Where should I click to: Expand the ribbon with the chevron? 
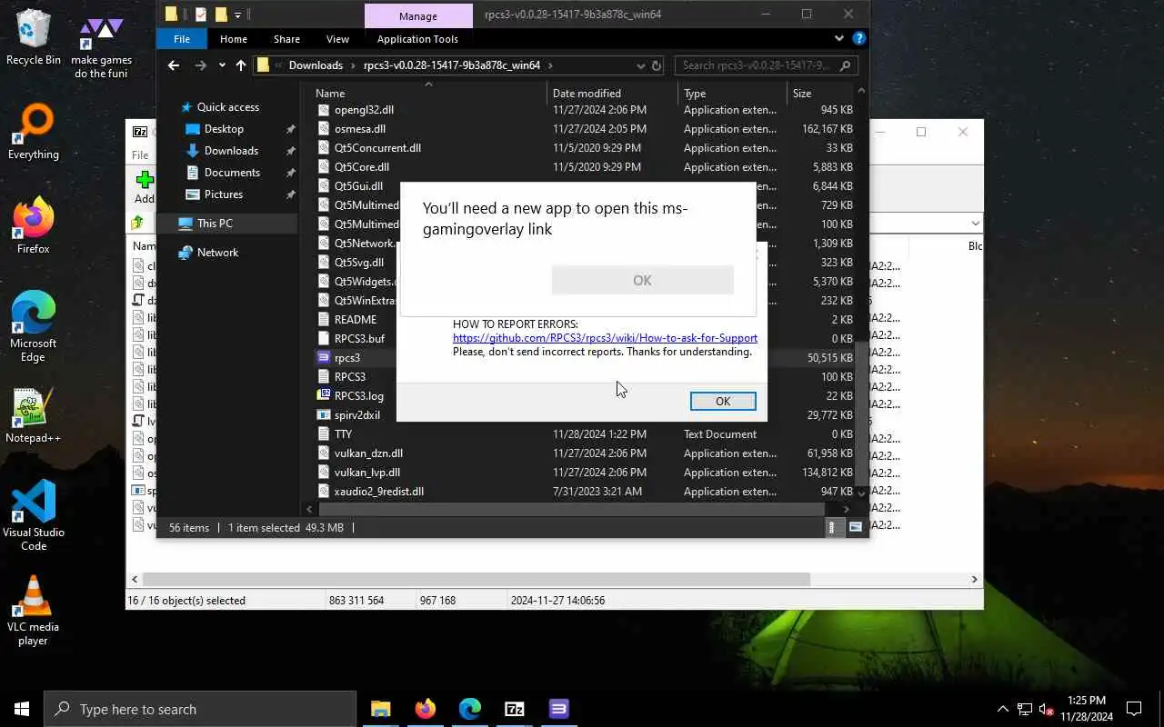click(x=839, y=39)
